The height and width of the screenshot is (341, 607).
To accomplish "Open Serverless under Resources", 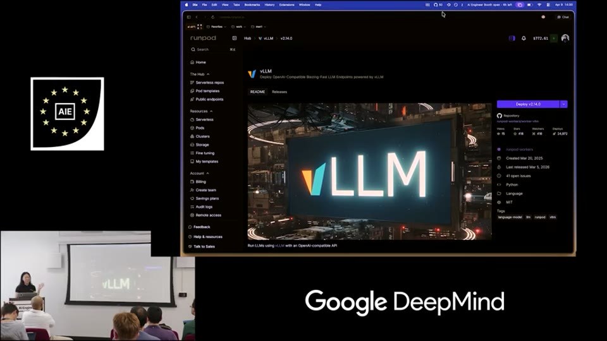I will pyautogui.click(x=202, y=120).
